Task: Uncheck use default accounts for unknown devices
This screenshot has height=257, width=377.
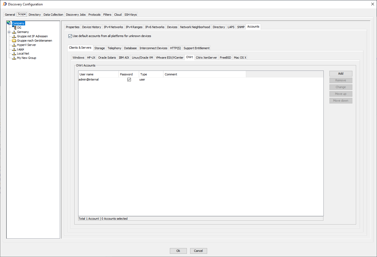Action: tap(70, 36)
